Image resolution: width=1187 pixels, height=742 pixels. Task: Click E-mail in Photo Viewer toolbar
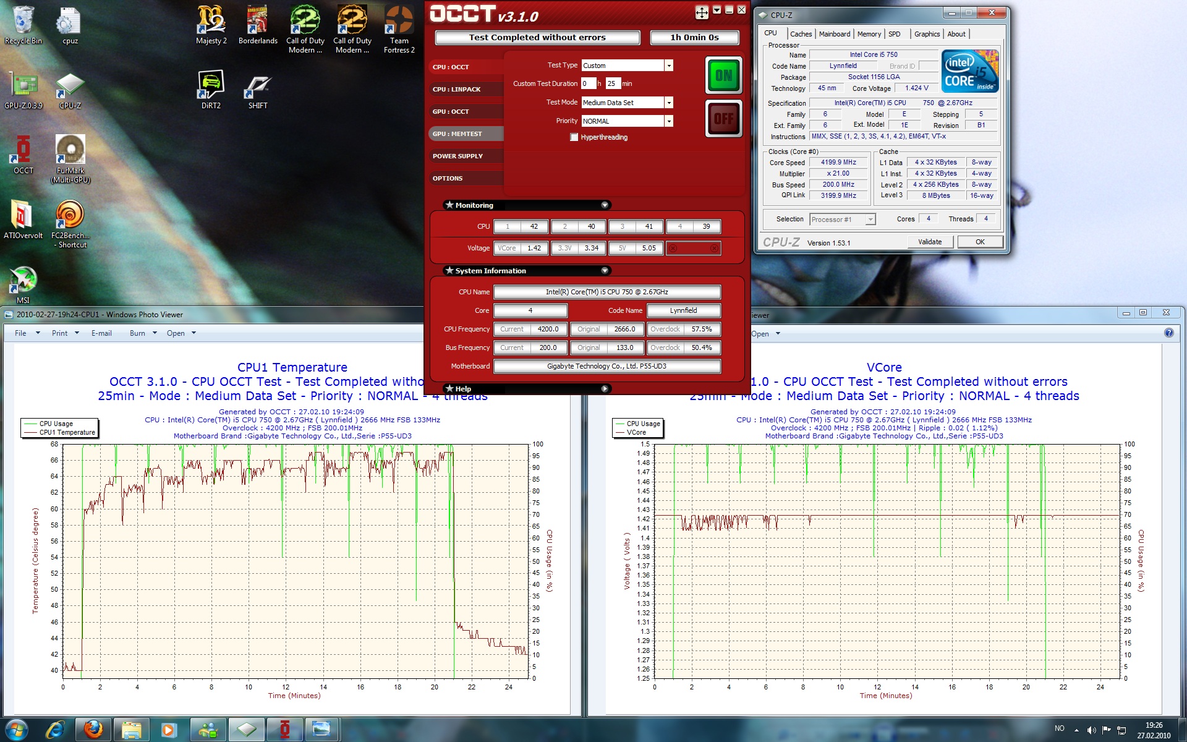pos(101,333)
